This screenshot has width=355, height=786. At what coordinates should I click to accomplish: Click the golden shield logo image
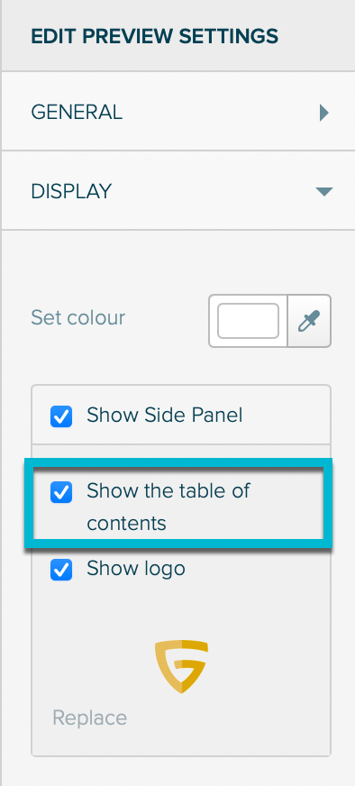tap(181, 666)
